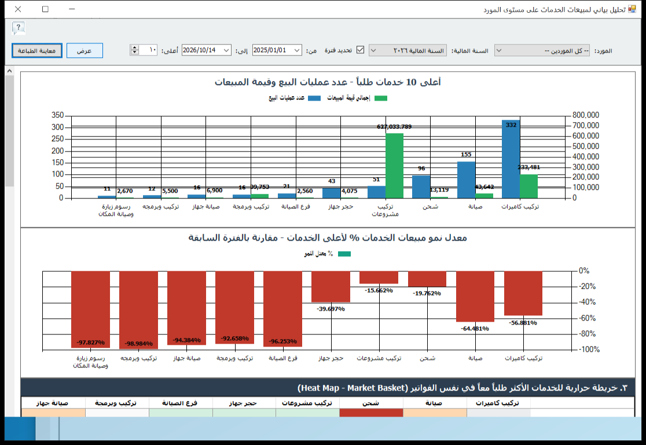Image resolution: width=646 pixels, height=445 pixels.
Task: Select the red growth bar showing -98.984%
Action: click(x=138, y=310)
